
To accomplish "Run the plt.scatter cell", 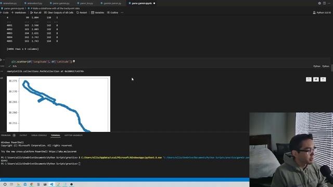I will pyautogui.click(x=1, y=60).
